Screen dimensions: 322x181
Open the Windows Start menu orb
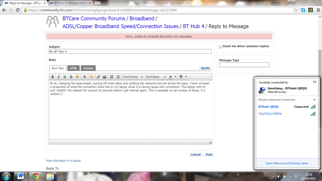tap(6, 176)
